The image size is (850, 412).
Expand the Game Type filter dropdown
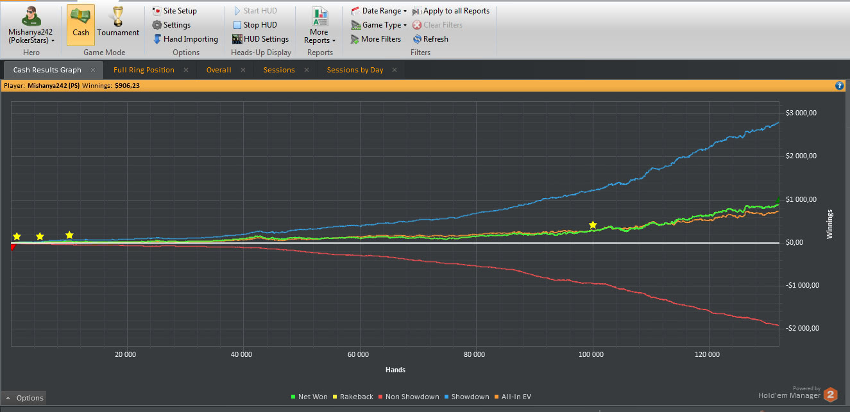tap(379, 25)
